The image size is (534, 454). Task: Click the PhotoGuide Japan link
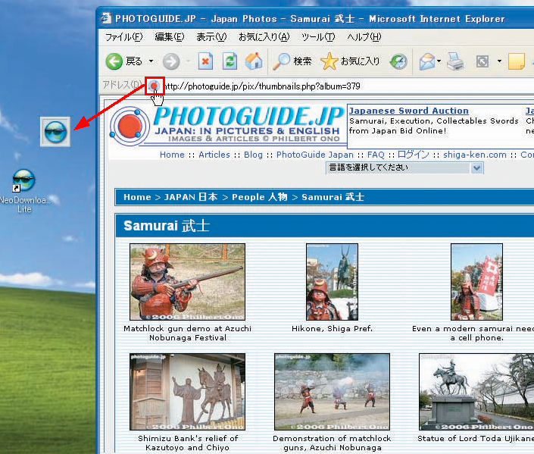point(314,155)
